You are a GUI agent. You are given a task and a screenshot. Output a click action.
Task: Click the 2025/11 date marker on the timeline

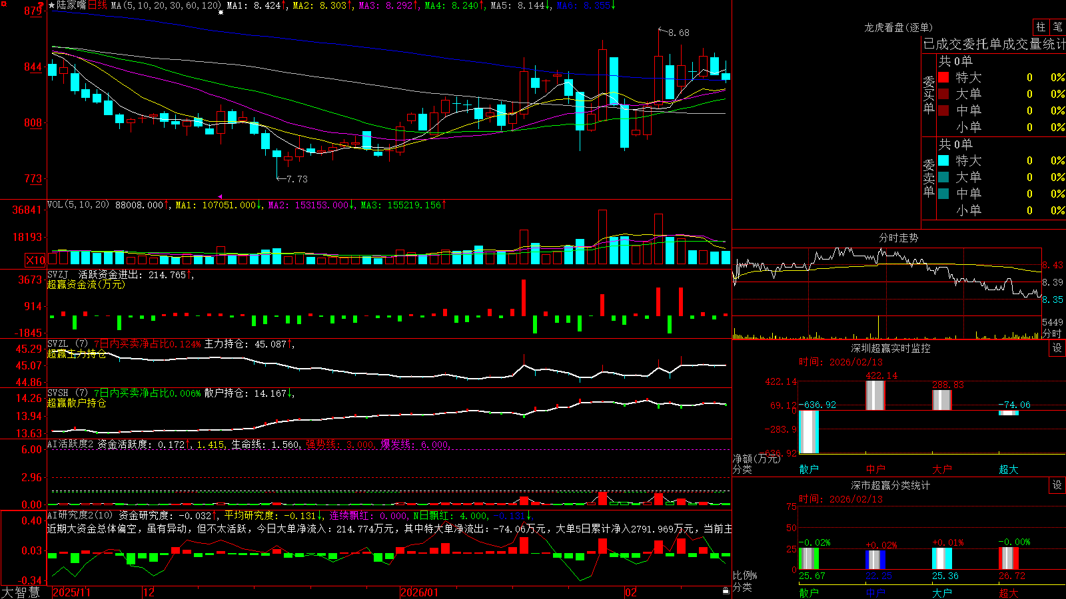pyautogui.click(x=71, y=592)
